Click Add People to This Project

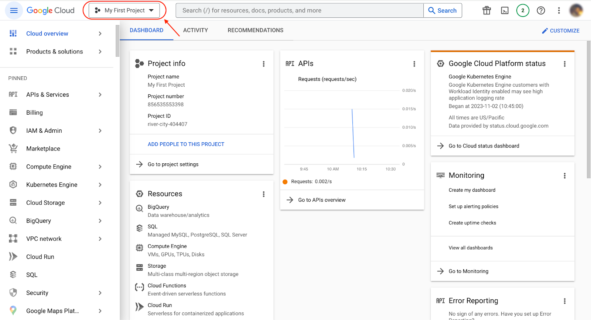click(x=186, y=144)
